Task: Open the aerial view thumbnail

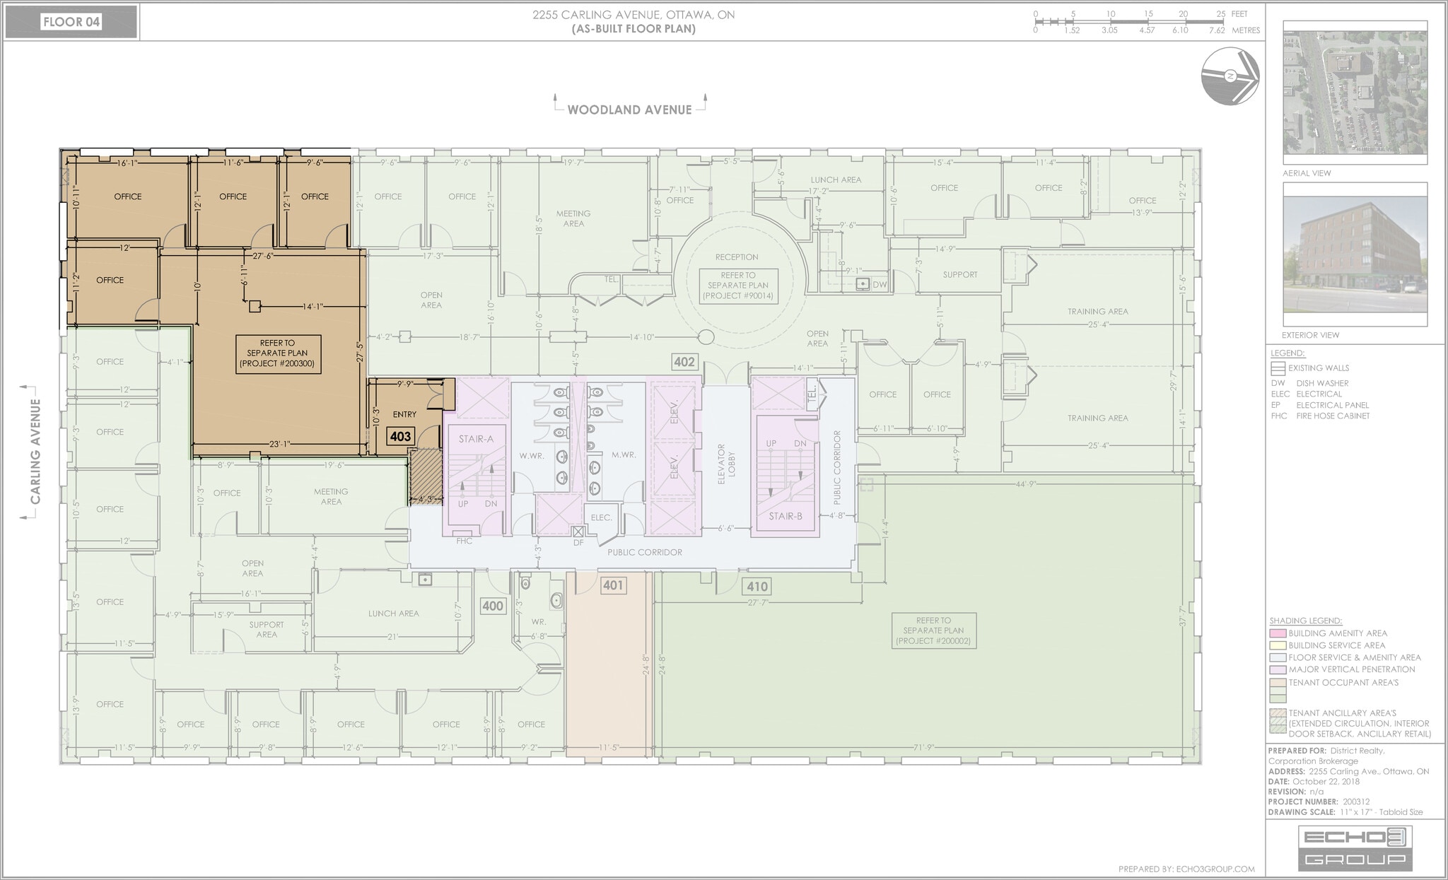Action: pos(1355,93)
